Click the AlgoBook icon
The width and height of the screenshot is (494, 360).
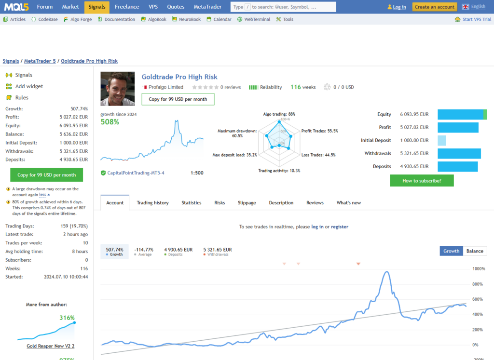(x=143, y=19)
